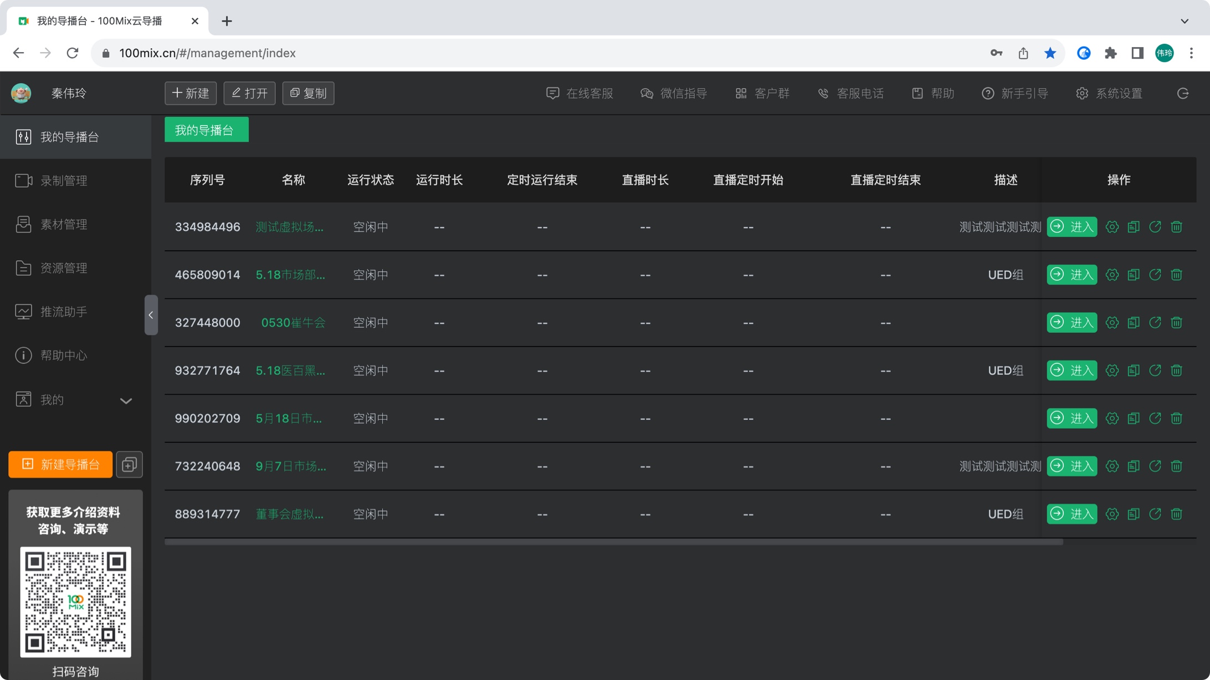Viewport: 1210px width, 680px height.
Task: Copy the console in row 327448000
Action: pyautogui.click(x=1134, y=323)
